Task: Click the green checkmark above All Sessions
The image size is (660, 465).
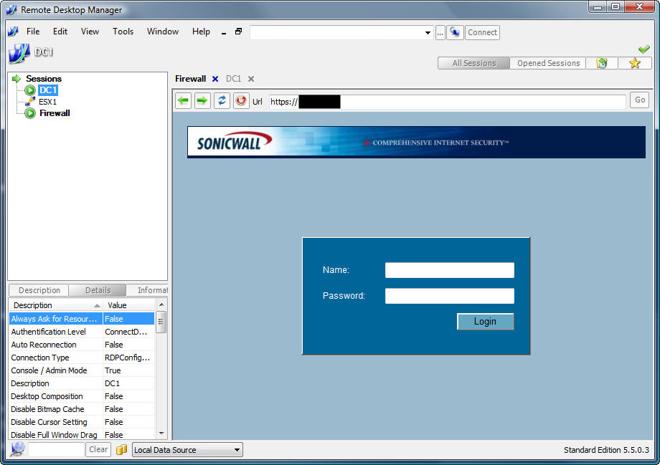Action: [x=643, y=48]
